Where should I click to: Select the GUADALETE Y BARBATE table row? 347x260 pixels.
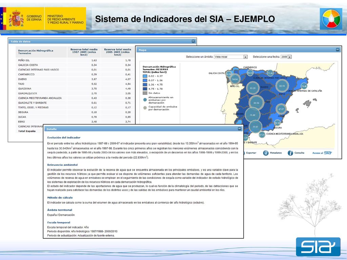[75, 103]
